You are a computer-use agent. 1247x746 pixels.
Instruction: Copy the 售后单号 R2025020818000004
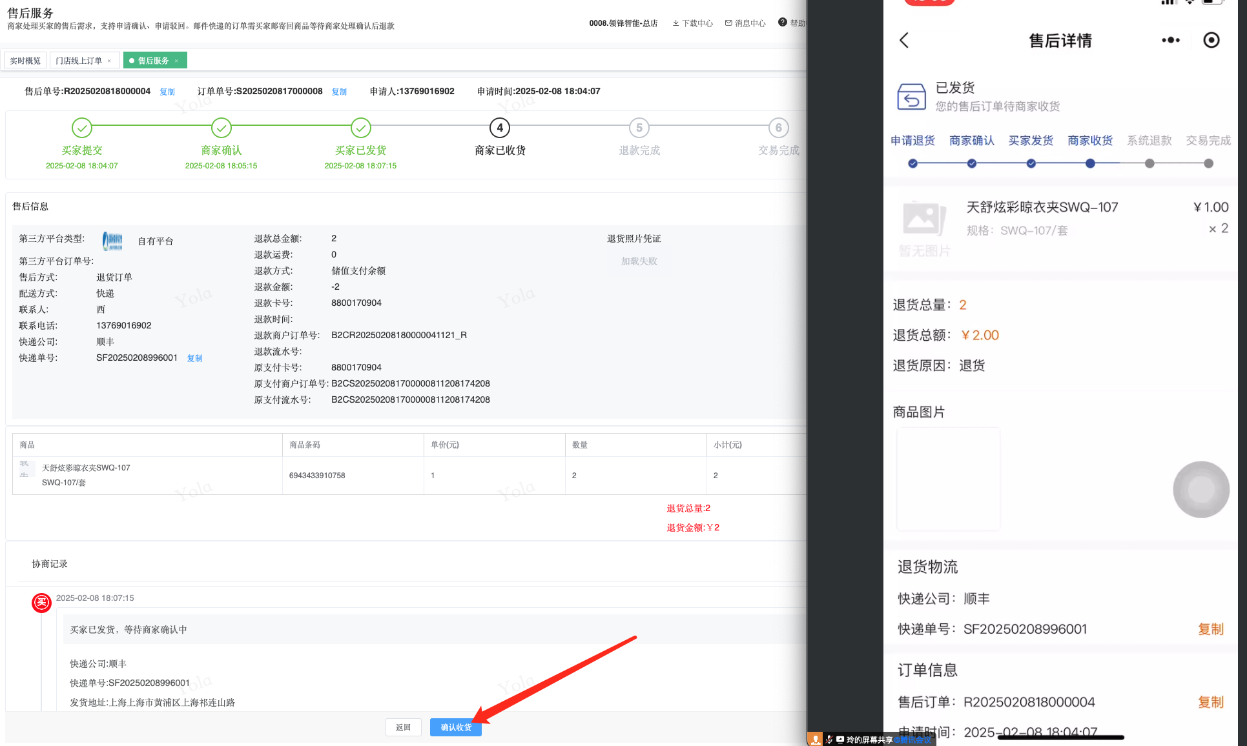pyautogui.click(x=167, y=92)
